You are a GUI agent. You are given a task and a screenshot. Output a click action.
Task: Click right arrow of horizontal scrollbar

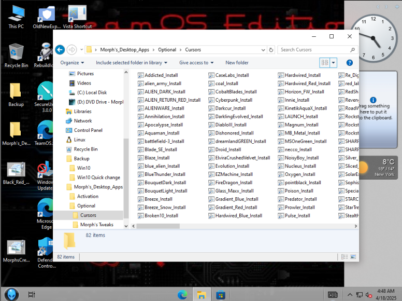tap(355, 226)
